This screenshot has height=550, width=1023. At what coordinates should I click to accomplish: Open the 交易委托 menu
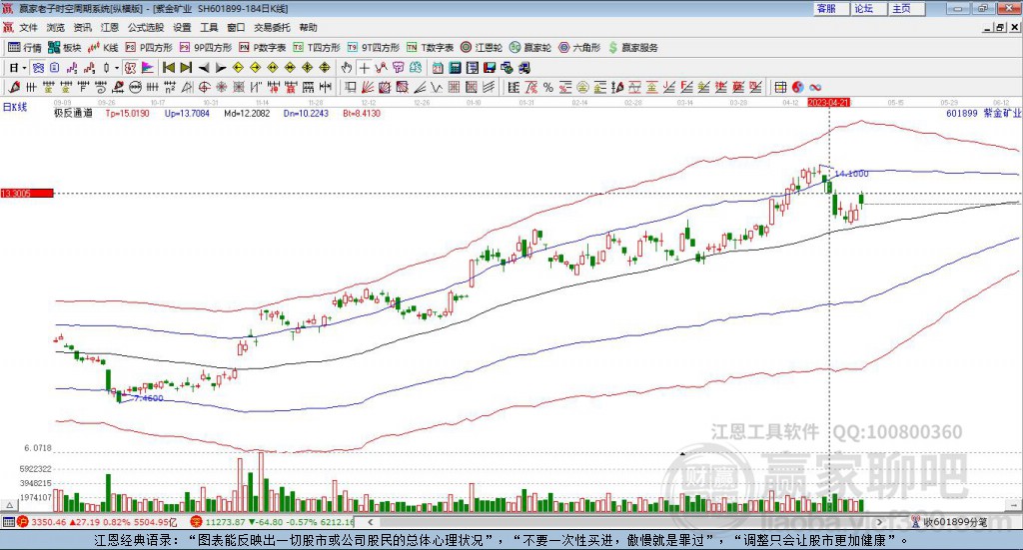pos(272,27)
